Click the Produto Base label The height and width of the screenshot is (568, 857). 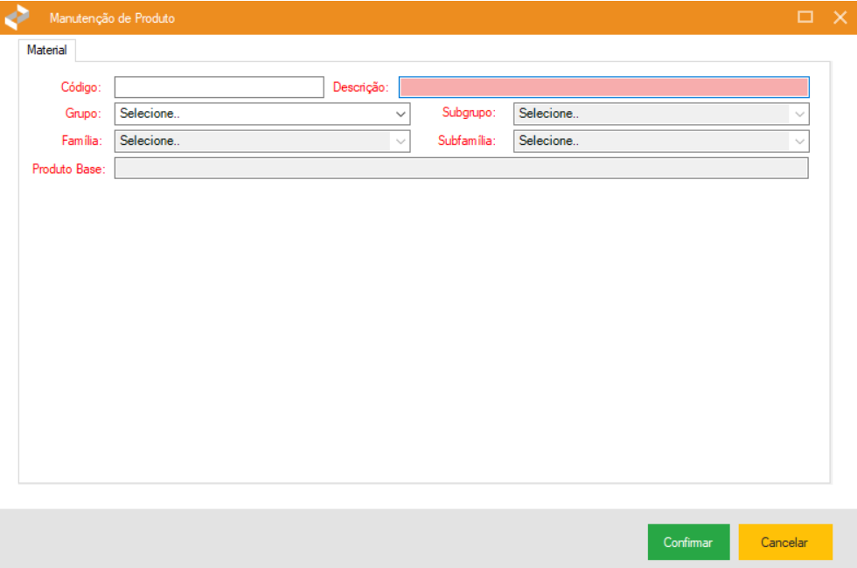click(68, 169)
